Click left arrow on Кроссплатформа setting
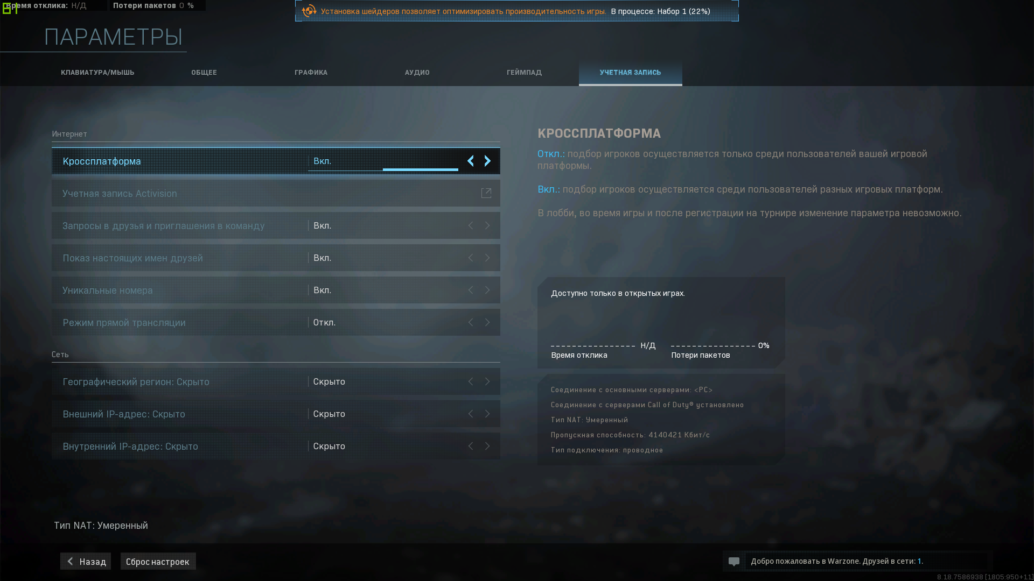 point(471,161)
